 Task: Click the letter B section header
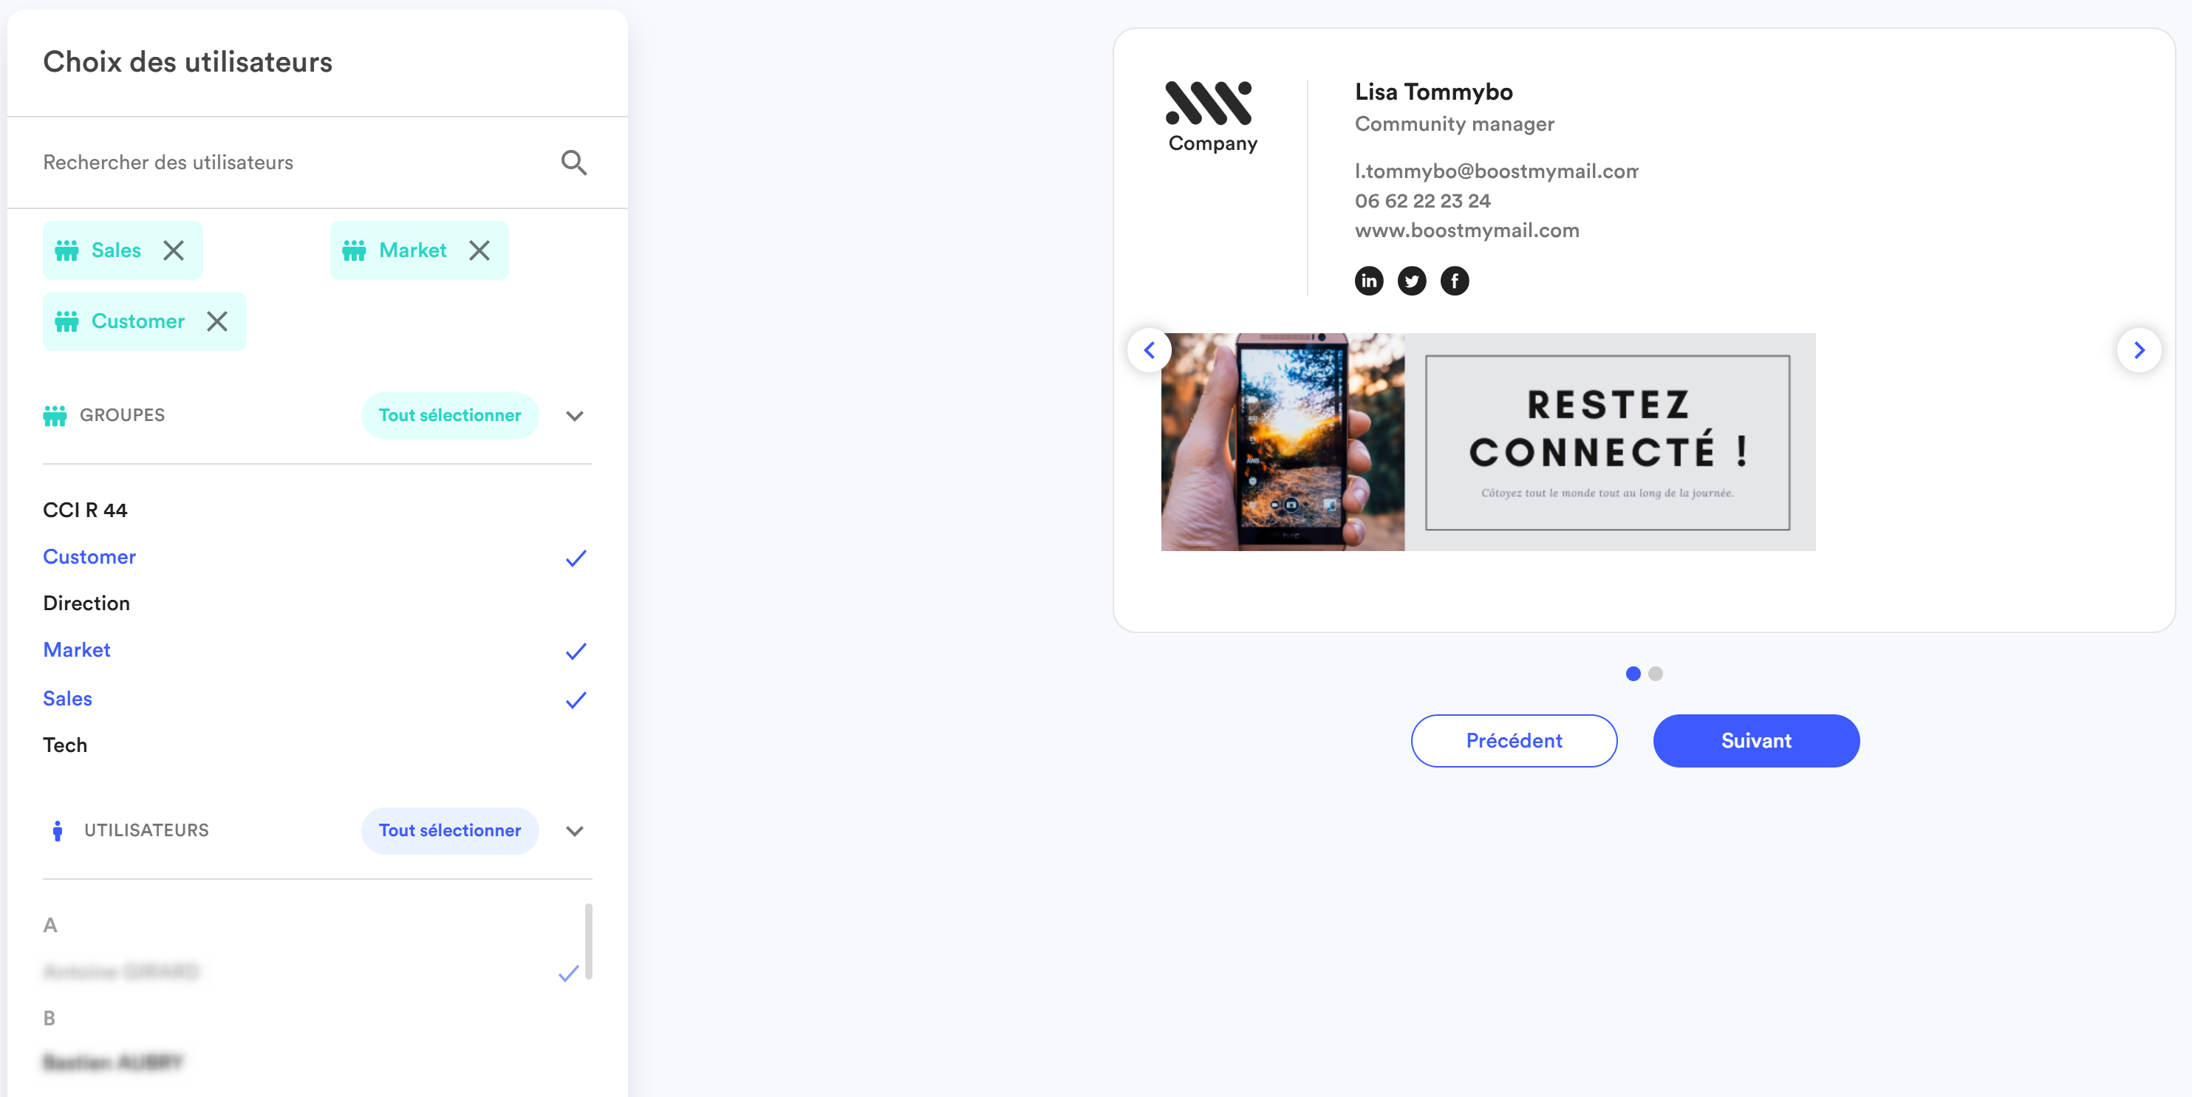49,1018
